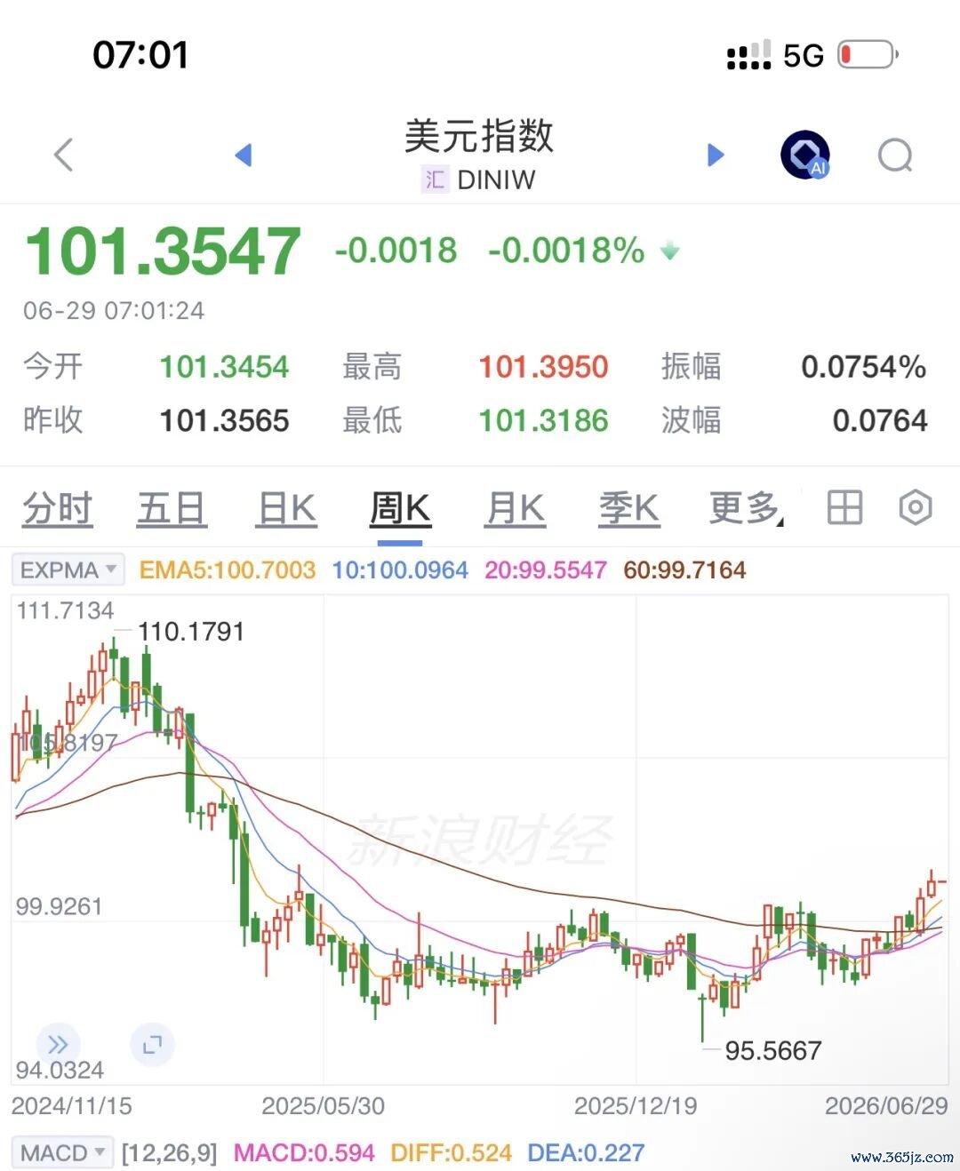Viewport: 960px width, 1171px height.
Task: Select the 月K chart tab
Action: [x=516, y=509]
